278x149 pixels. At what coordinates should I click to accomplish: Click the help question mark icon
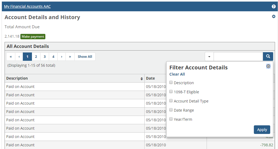(x=273, y=6)
